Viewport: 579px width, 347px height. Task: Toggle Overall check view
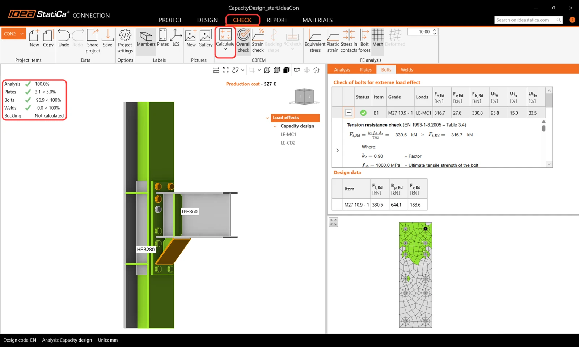244,41
